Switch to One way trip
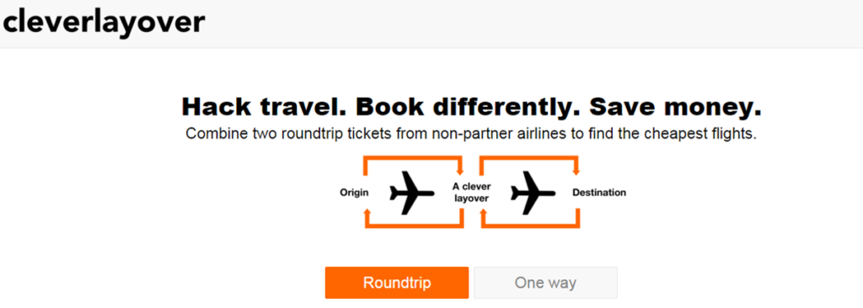 545,283
